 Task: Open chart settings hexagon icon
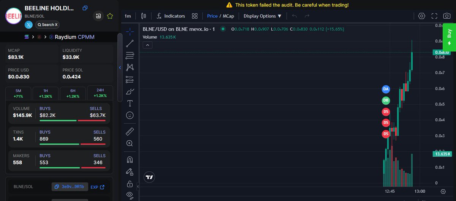click(x=421, y=16)
